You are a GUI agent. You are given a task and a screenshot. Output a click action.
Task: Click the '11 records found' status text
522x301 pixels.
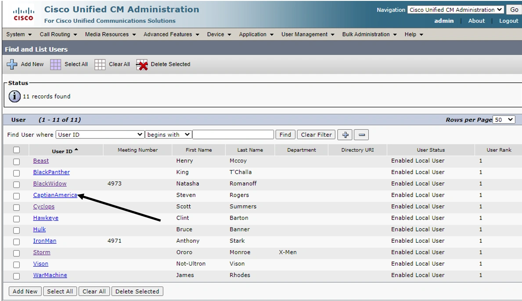click(47, 96)
